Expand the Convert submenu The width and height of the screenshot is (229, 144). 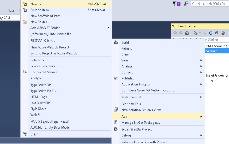point(158,72)
